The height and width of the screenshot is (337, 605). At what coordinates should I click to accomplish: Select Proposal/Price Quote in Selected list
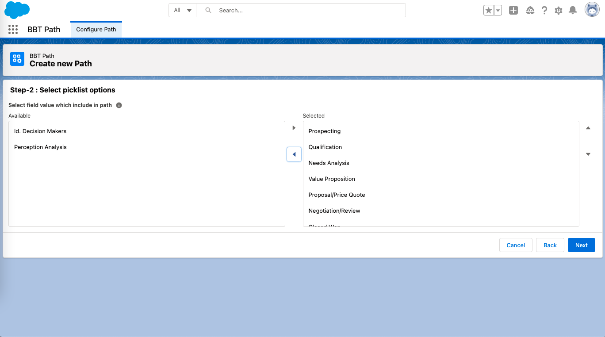click(x=441, y=195)
